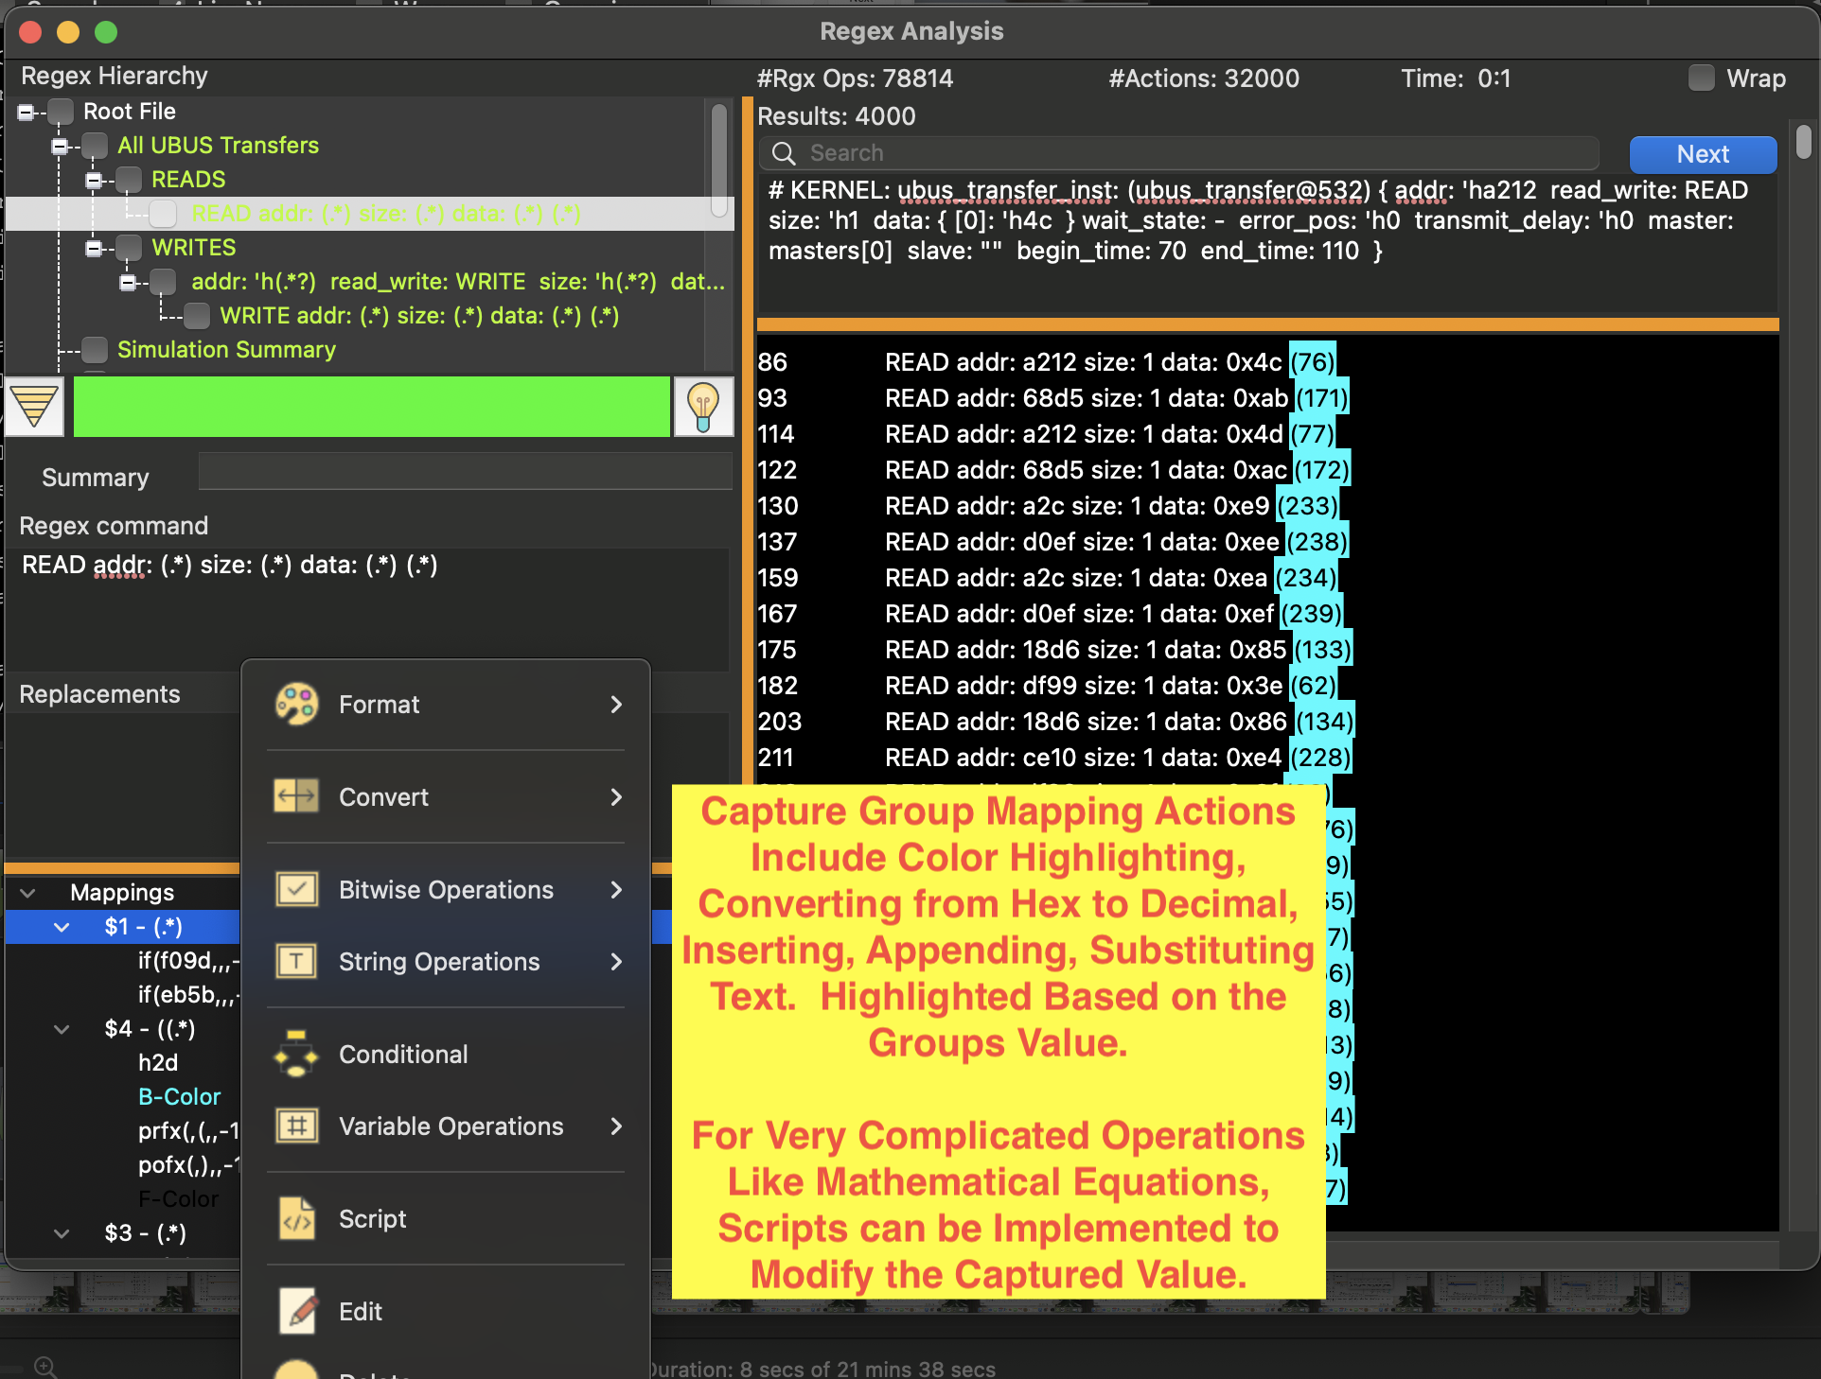Select the pofx mapping action

pos(188,1165)
